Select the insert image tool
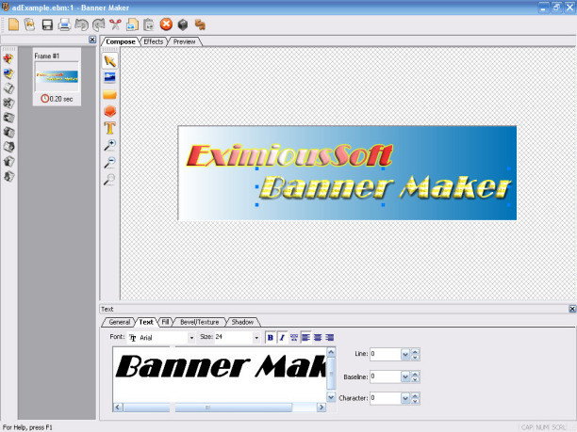Viewport: 577px width, 432px height. [x=109, y=77]
